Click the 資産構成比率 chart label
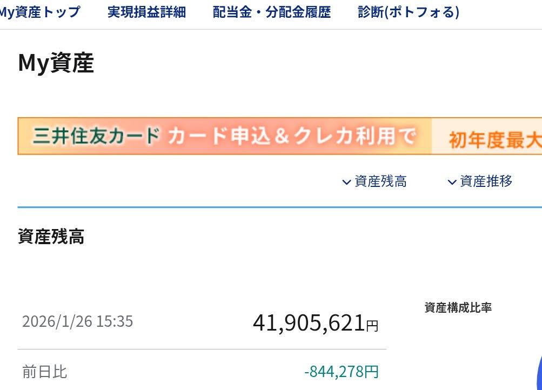 (458, 308)
